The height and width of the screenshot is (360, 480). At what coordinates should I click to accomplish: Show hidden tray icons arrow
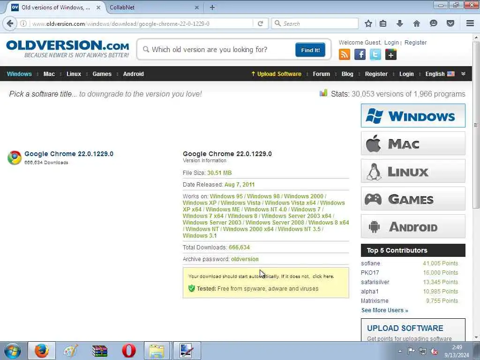pos(400,351)
